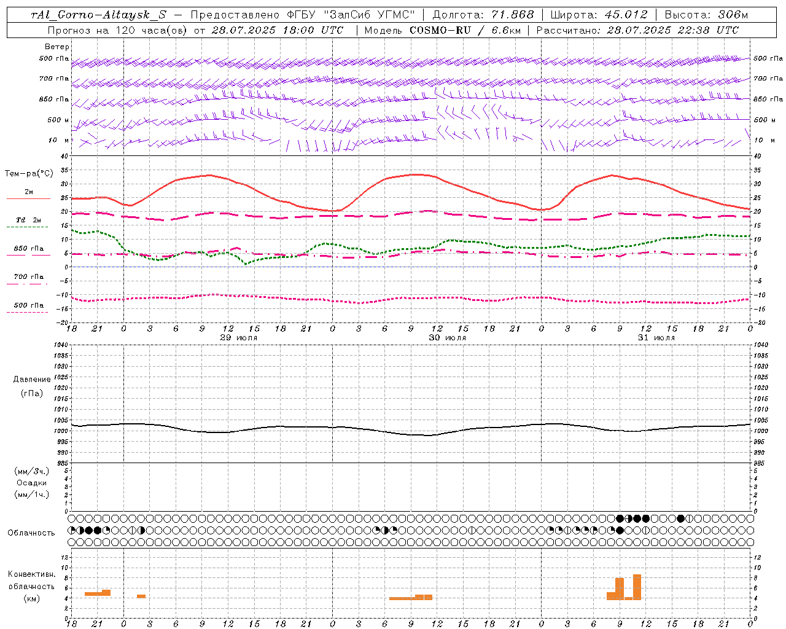Click the 10 м wind level label on left
Screen dimensions: 786x629
click(x=58, y=140)
